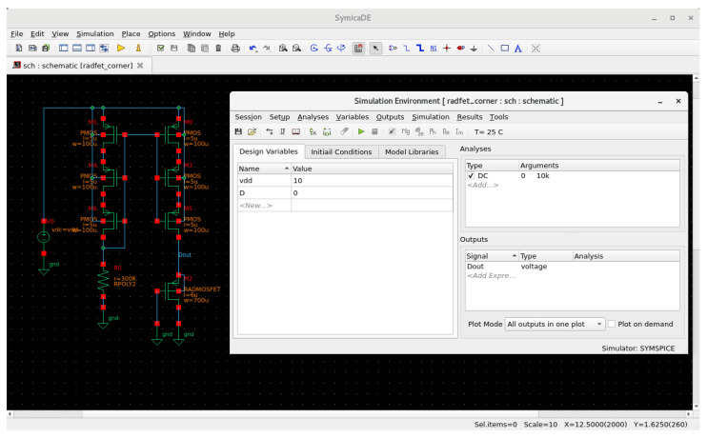Click the vdd value field showing 10
Screen dimensions: 707x438
372,181
